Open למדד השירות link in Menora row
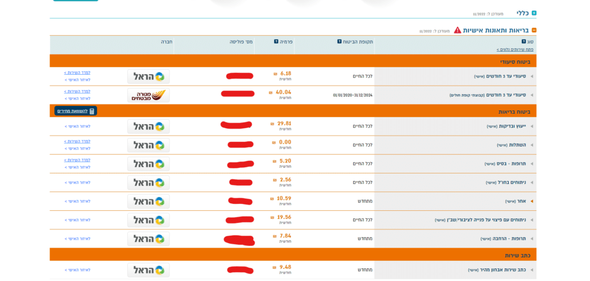 tap(77, 91)
